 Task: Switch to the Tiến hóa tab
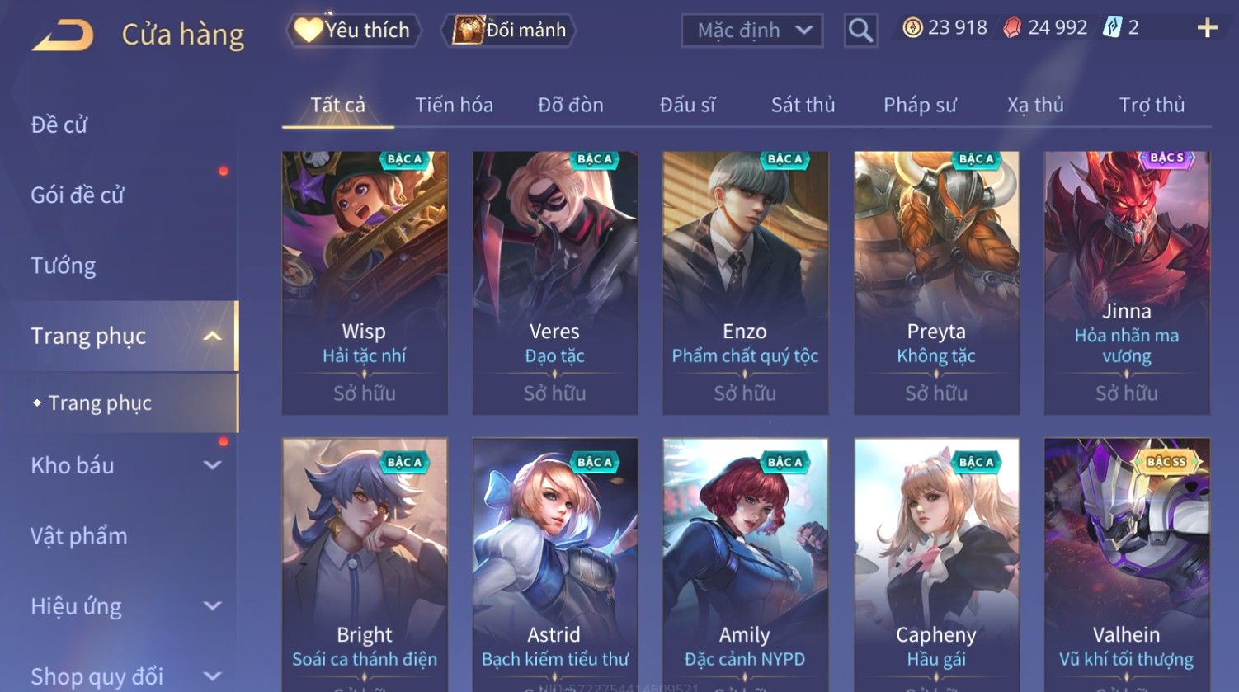point(454,105)
